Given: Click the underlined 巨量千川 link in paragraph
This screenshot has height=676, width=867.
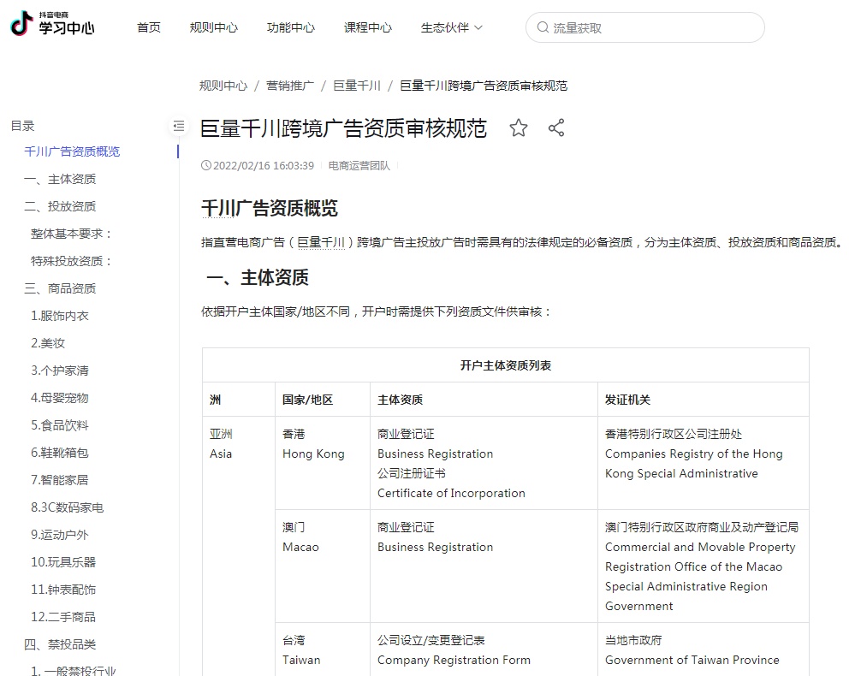Looking at the screenshot, I should [321, 243].
